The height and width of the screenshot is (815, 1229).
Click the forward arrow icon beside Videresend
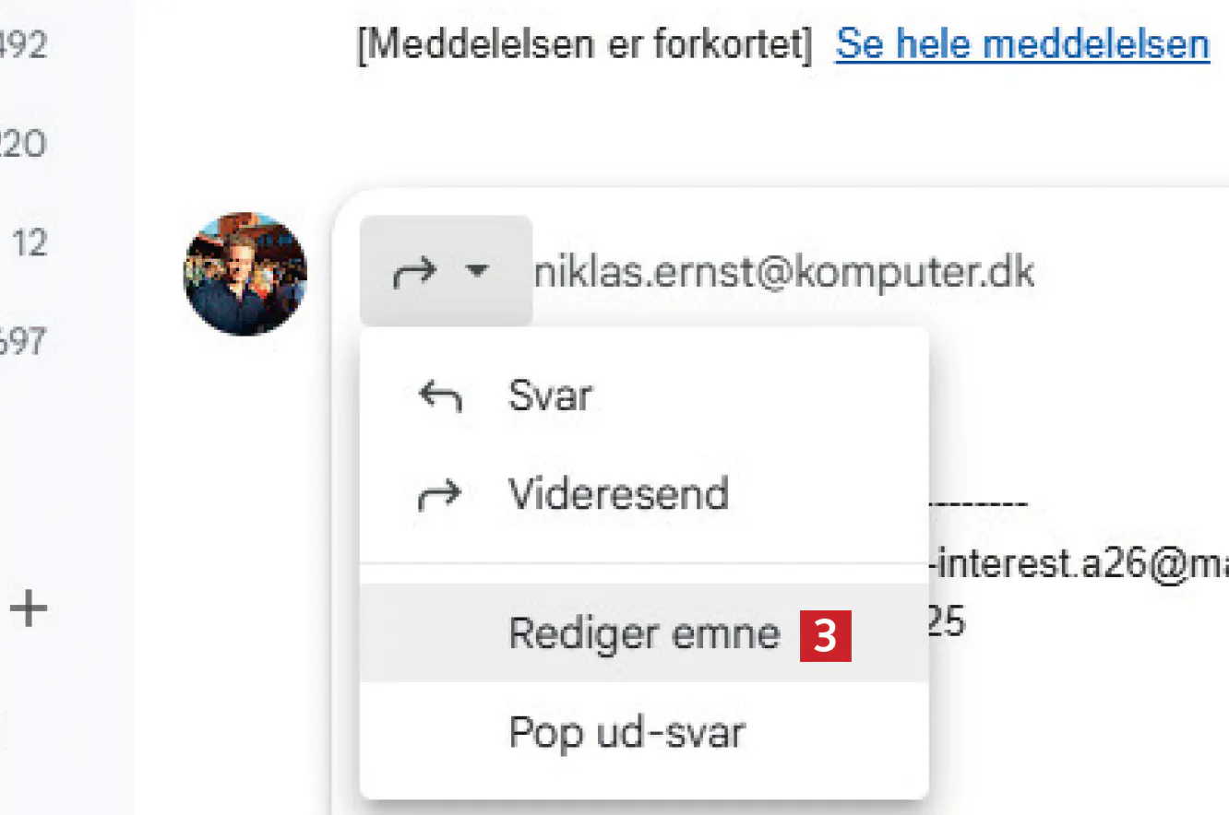click(439, 496)
